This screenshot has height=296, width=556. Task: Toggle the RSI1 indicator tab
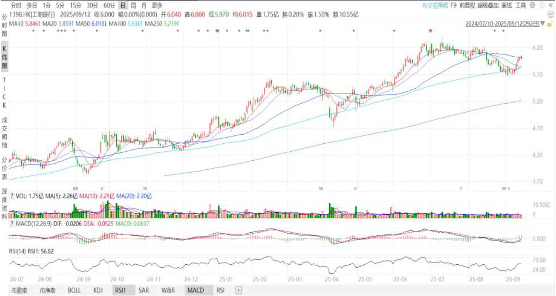119,290
